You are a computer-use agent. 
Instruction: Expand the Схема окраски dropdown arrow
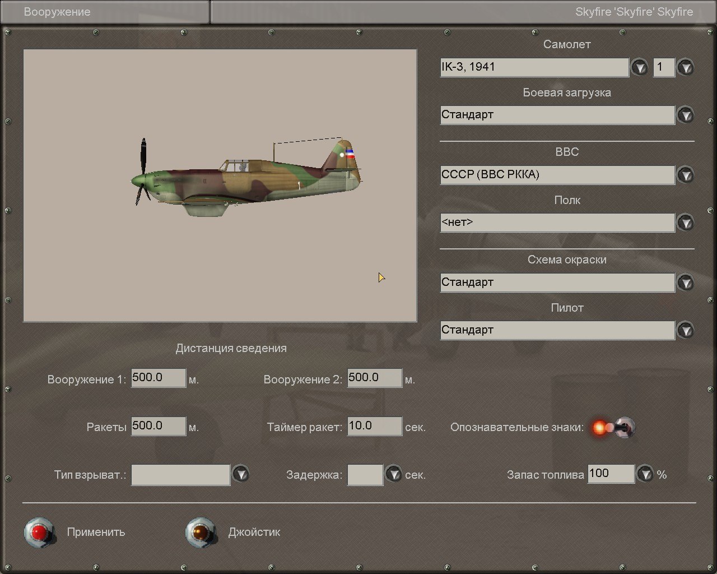(685, 283)
